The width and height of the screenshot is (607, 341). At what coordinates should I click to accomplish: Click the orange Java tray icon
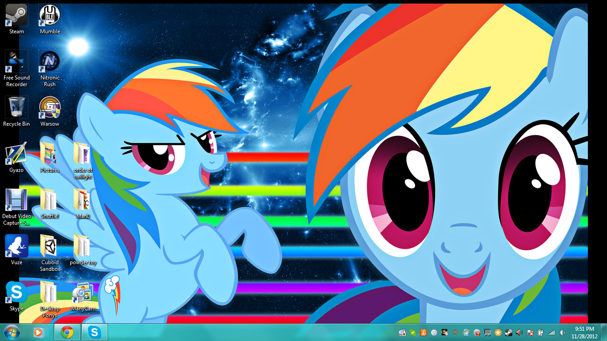(423, 333)
